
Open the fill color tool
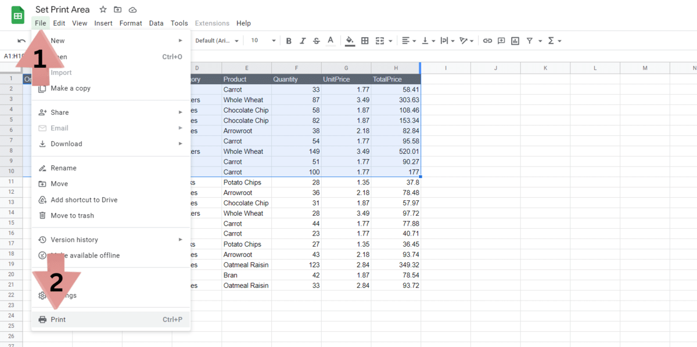349,41
